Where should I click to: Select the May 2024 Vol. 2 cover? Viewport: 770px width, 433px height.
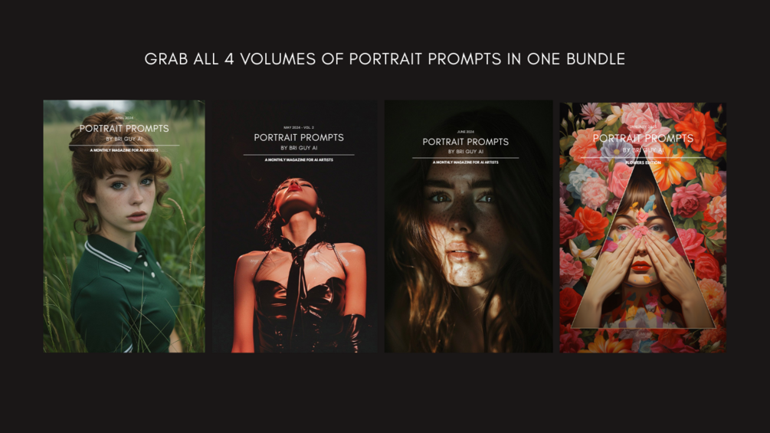click(295, 226)
